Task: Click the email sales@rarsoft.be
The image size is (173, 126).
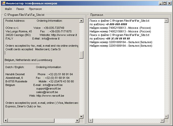Action: tap(47, 92)
